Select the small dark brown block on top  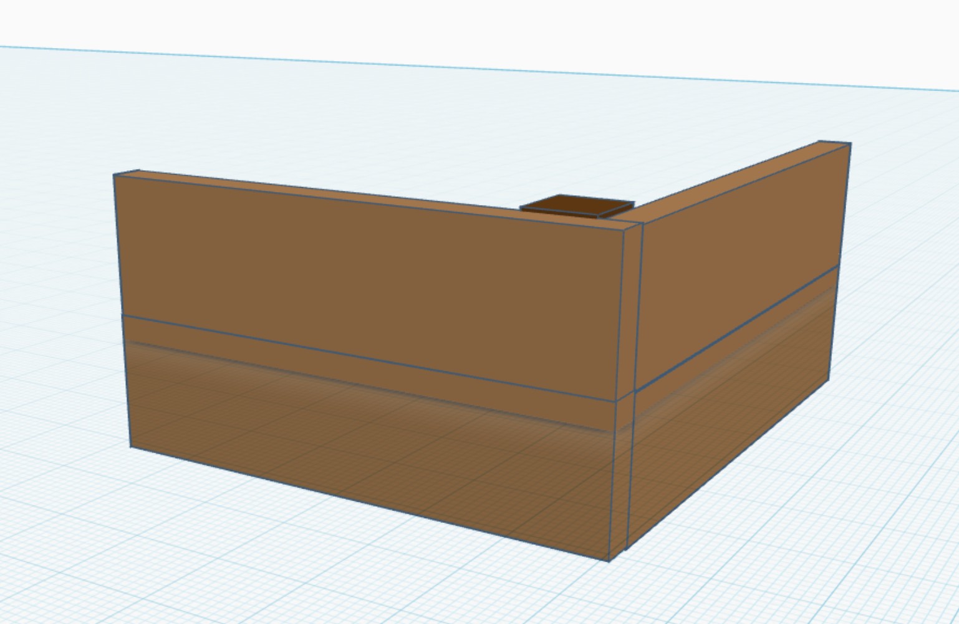[575, 204]
